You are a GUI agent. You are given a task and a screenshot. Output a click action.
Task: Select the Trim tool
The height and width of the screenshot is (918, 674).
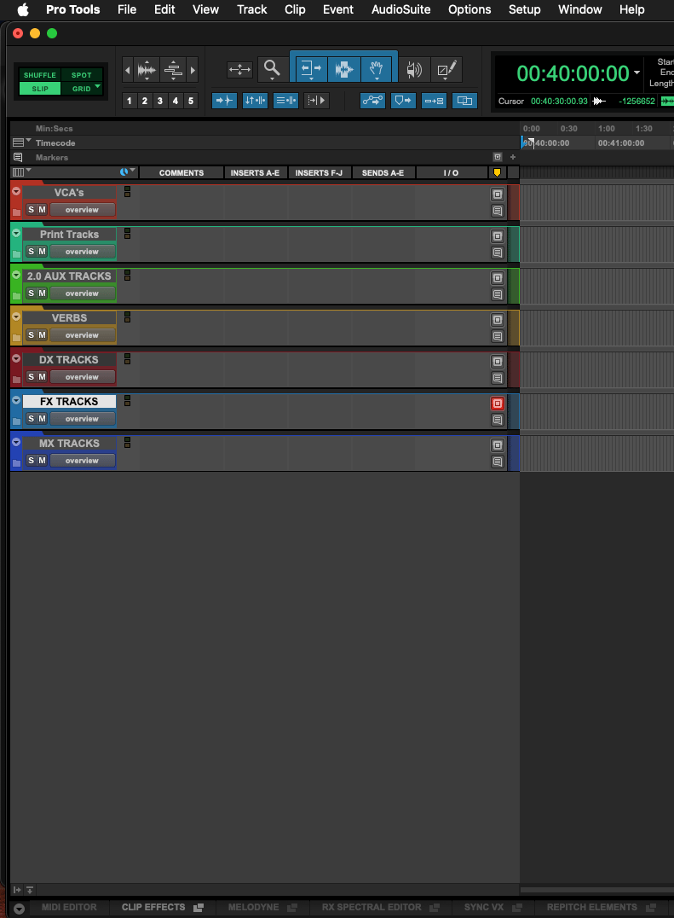(311, 69)
